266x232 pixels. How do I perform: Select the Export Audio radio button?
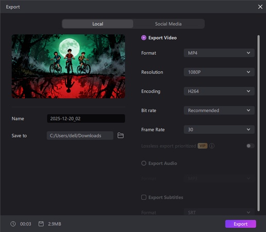(144, 163)
